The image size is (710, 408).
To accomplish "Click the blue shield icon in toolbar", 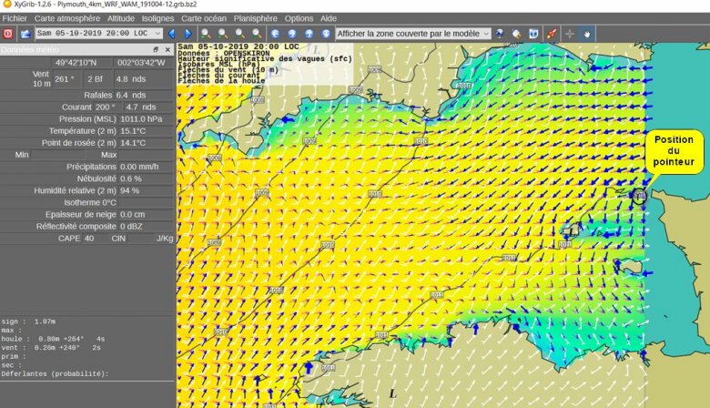I will coord(533,34).
